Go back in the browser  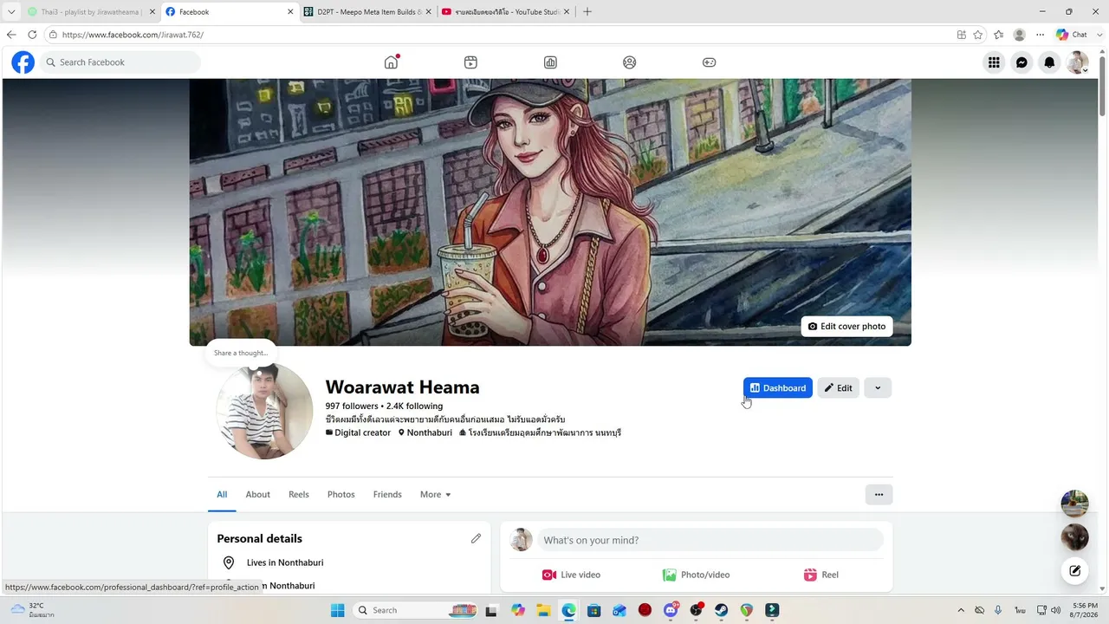11,35
